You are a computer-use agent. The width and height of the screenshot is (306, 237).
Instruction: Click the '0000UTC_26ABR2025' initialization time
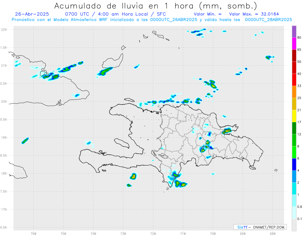click(x=174, y=20)
